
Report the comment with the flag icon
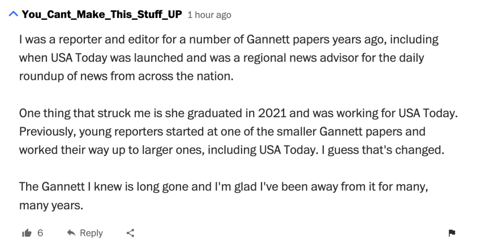pyautogui.click(x=452, y=233)
